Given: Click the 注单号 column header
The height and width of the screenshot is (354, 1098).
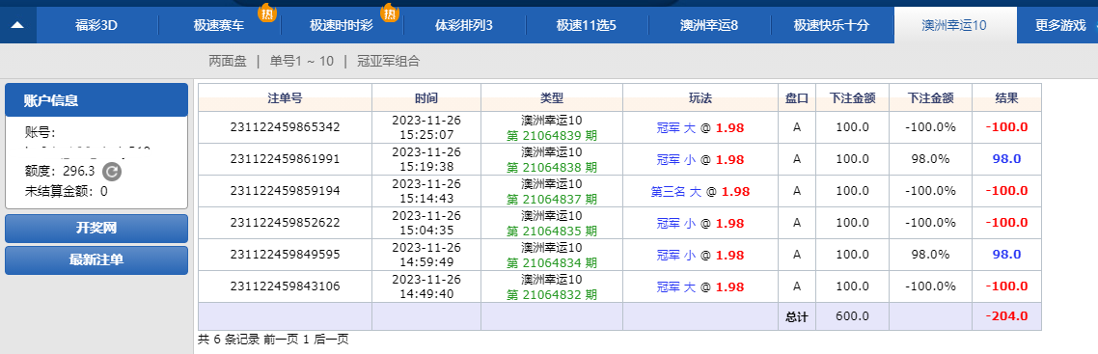Looking at the screenshot, I should click(x=285, y=98).
